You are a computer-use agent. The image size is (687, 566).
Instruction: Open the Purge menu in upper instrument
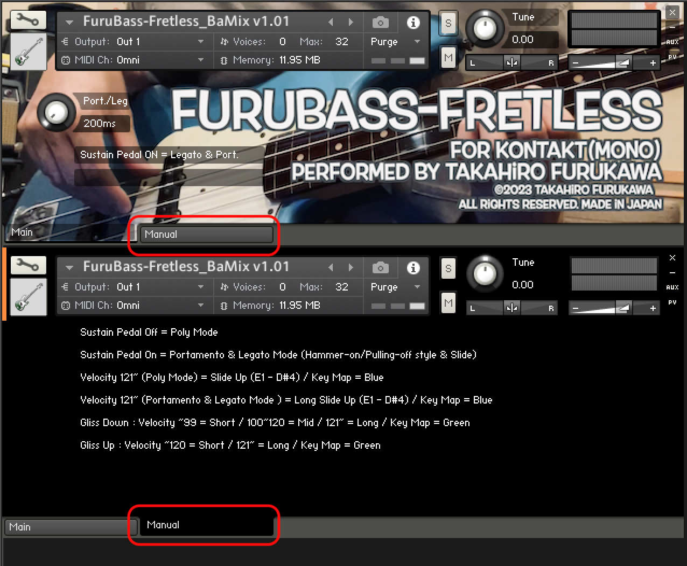coord(395,41)
